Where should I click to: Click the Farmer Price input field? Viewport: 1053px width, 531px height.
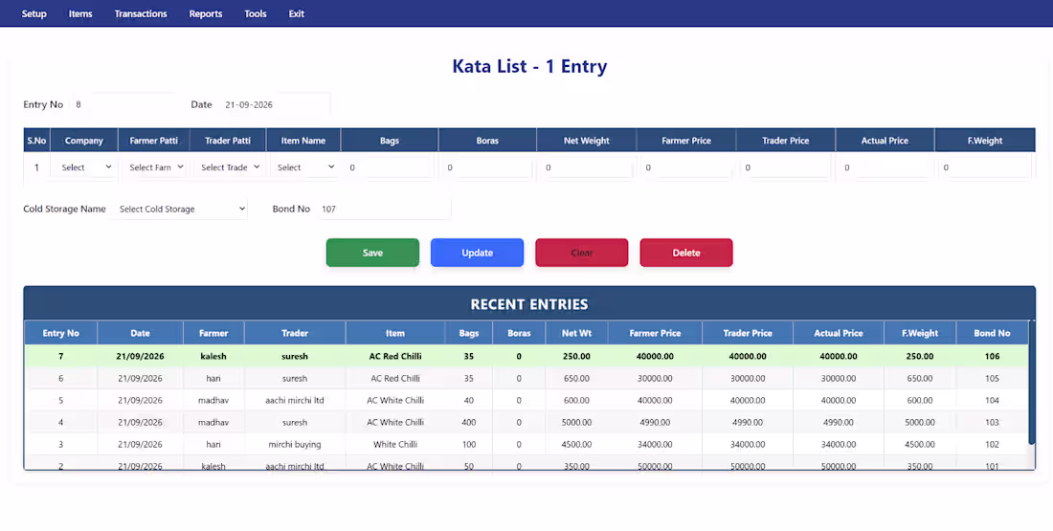(x=685, y=167)
